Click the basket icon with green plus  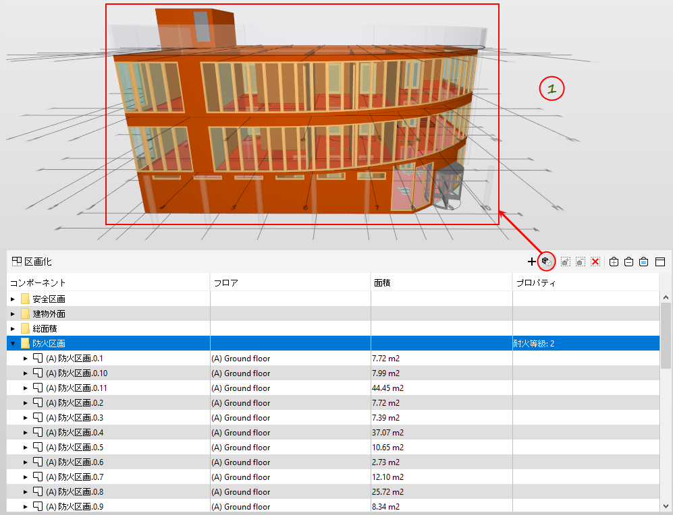tap(614, 262)
